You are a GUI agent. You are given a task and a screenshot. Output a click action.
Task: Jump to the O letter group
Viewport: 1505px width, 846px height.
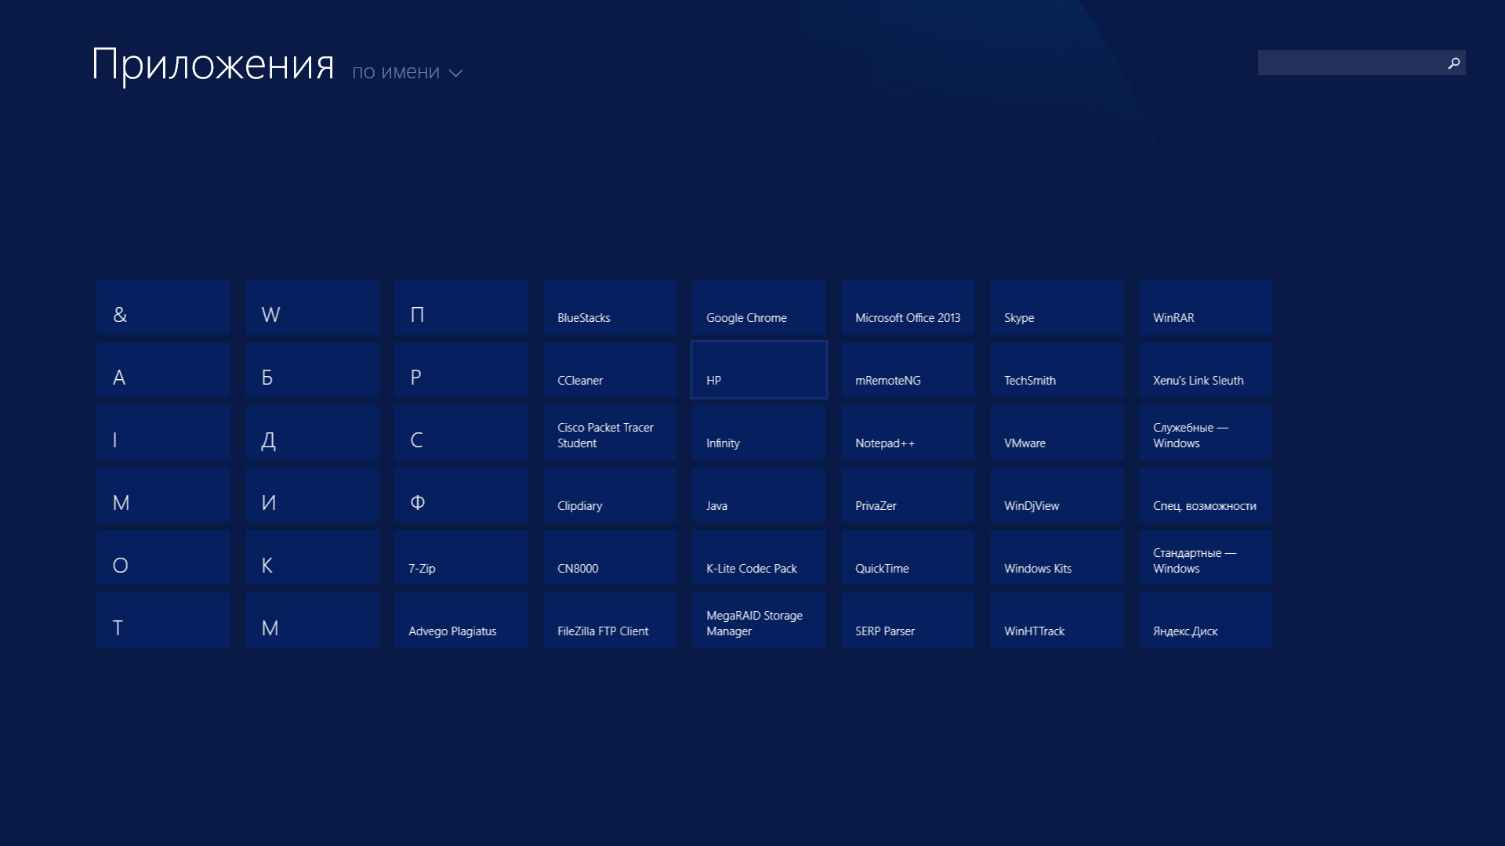[x=163, y=558]
